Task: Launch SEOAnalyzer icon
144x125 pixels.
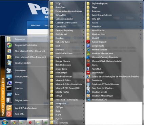Action: coord(88,73)
